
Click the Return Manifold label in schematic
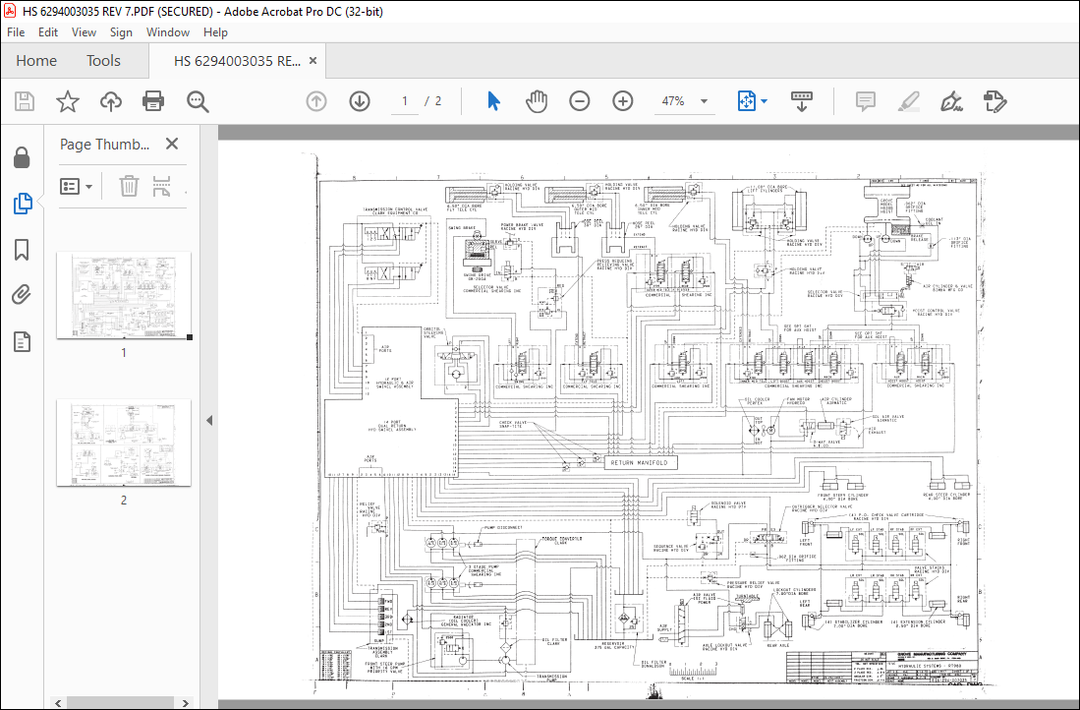click(x=639, y=462)
